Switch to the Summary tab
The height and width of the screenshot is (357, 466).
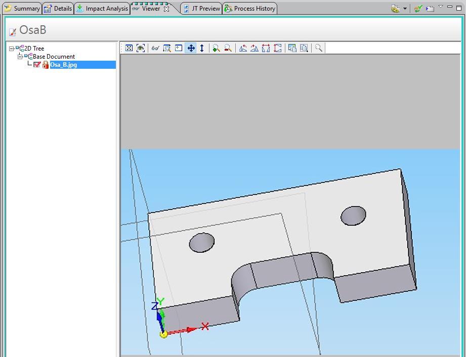pyautogui.click(x=23, y=9)
